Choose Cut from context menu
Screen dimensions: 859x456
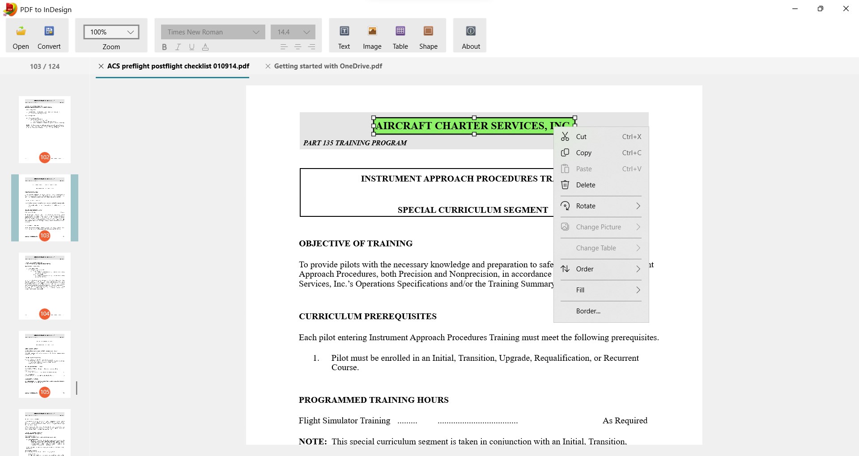[601, 137]
